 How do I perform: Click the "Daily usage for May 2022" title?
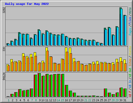coord(27,4)
